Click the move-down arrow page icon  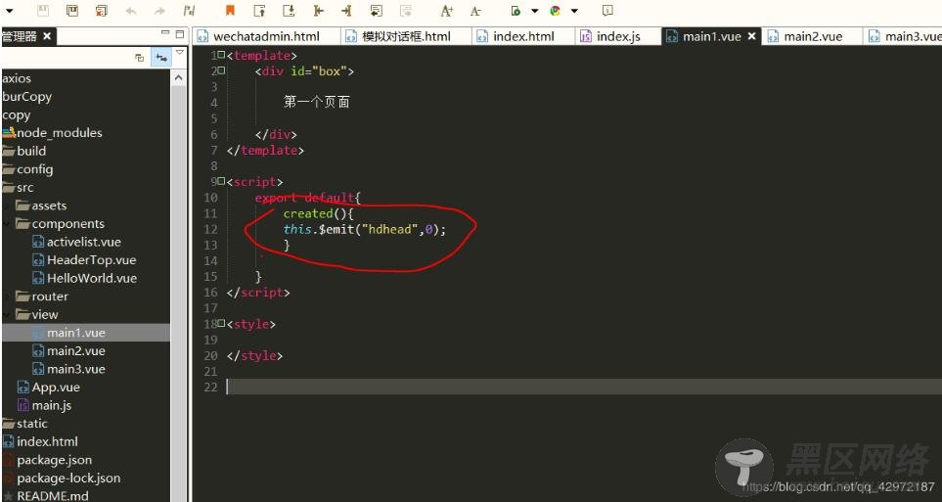[289, 10]
